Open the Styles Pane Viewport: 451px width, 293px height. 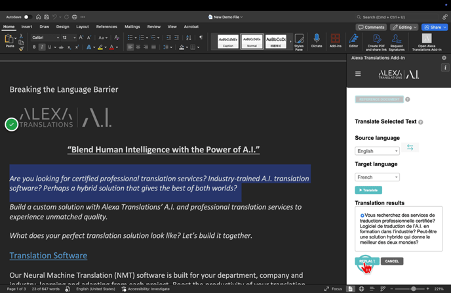299,42
